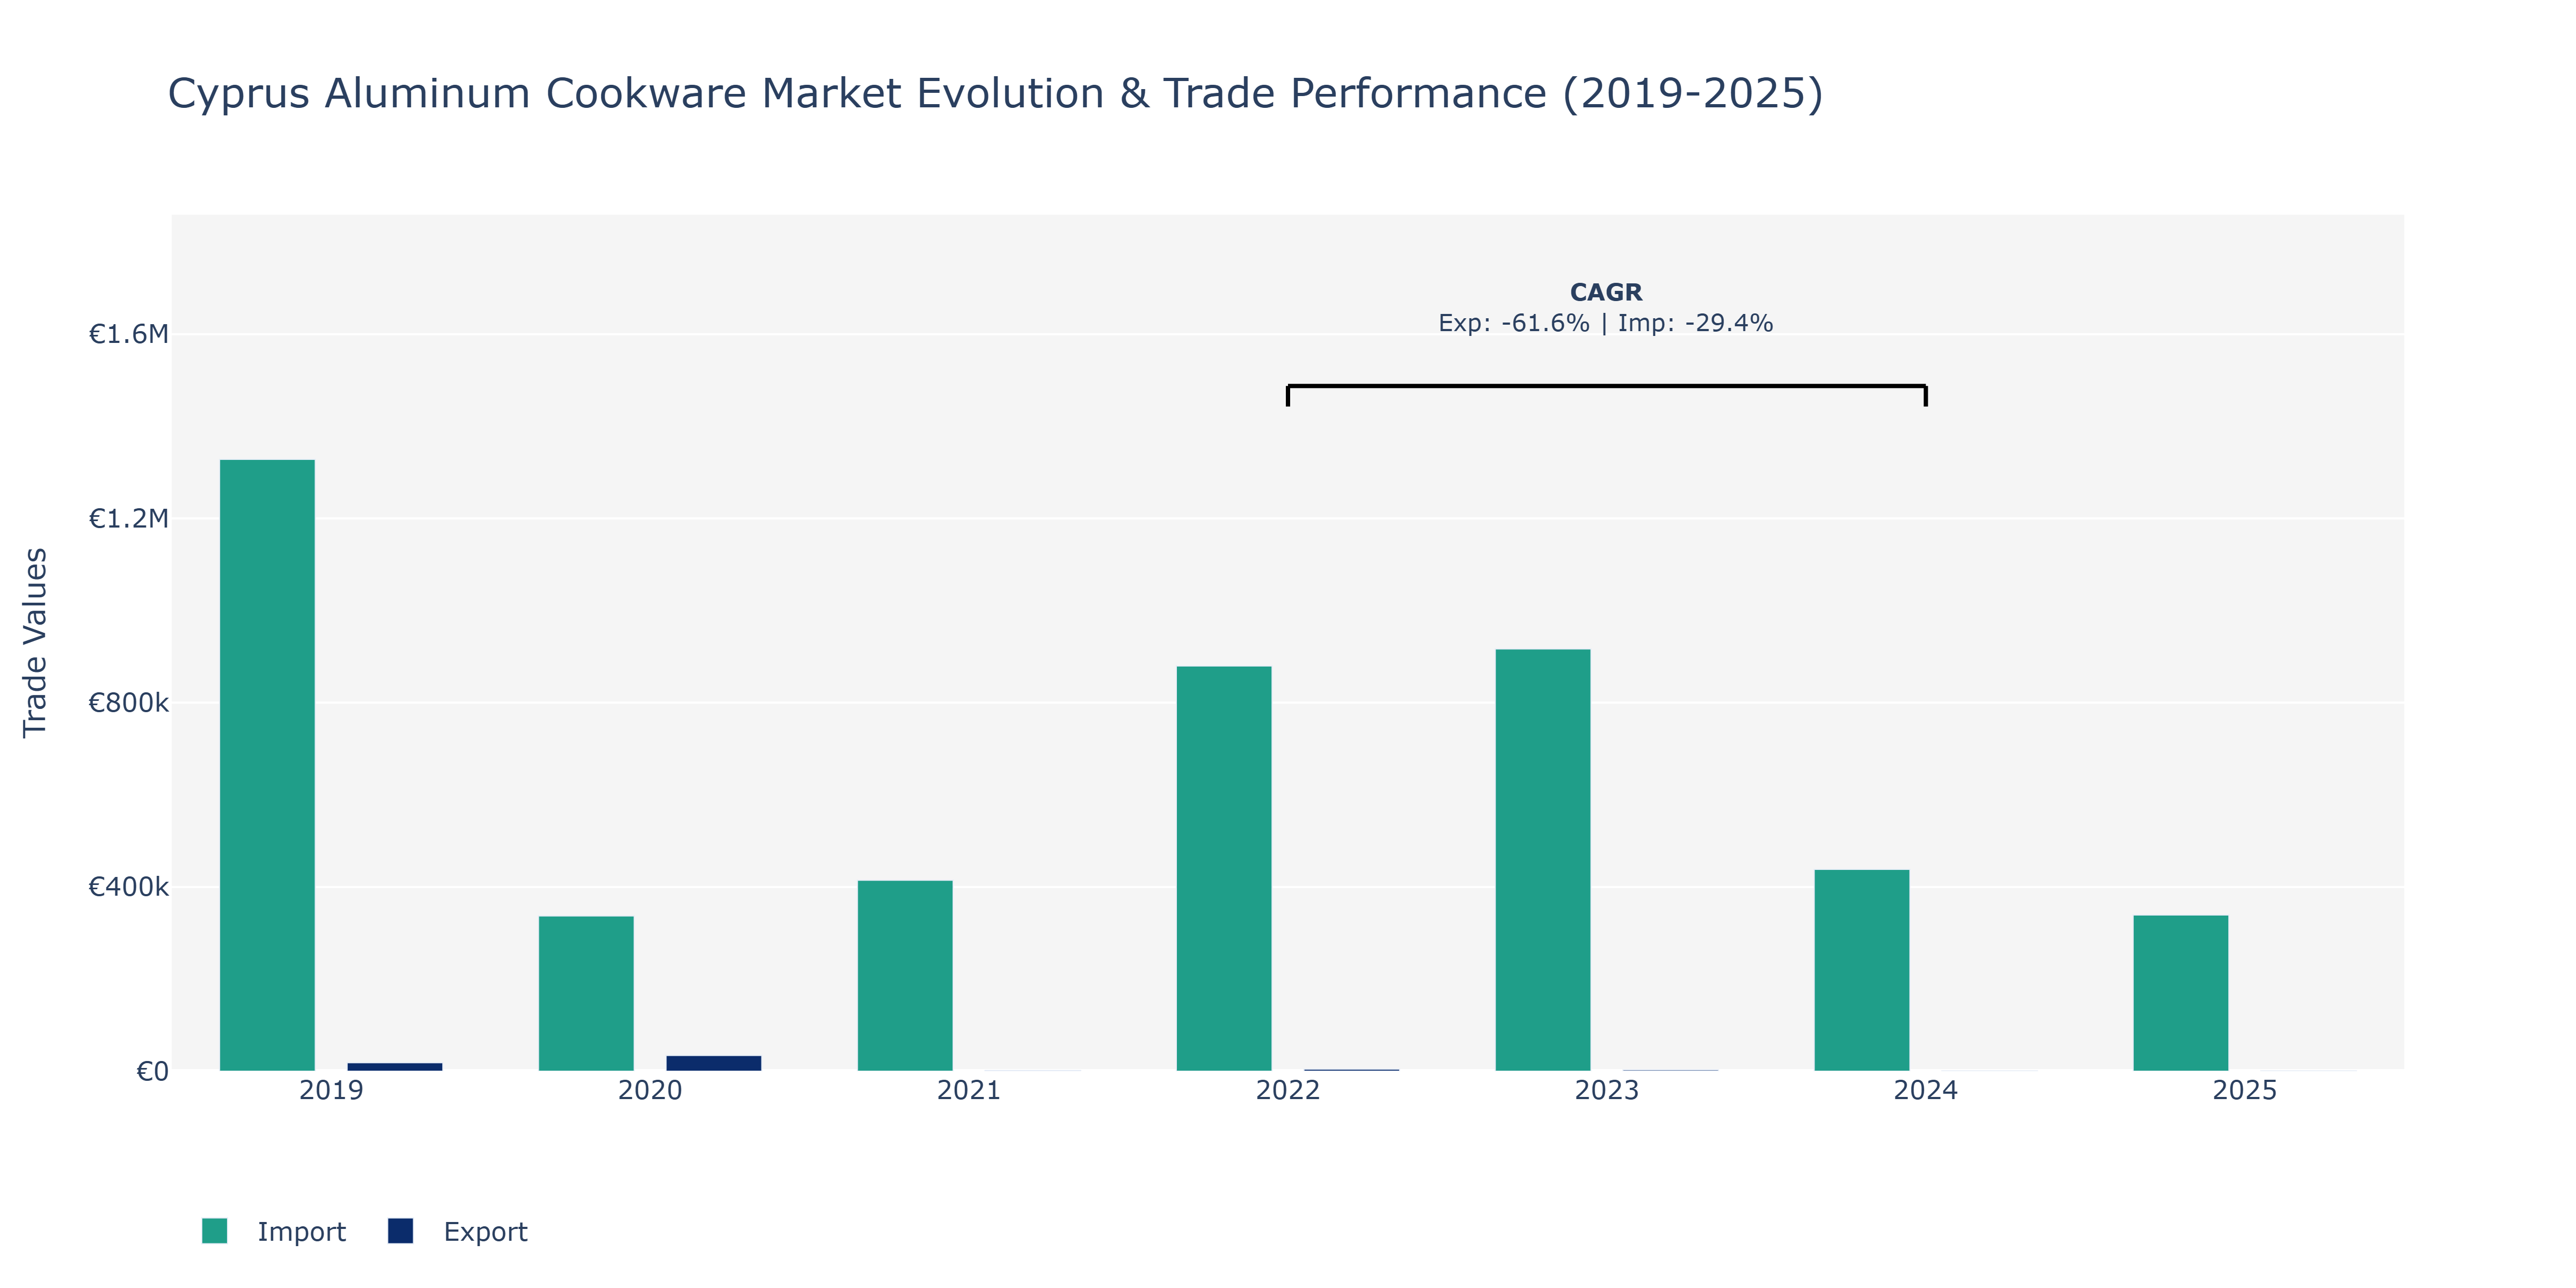This screenshot has height=1288, width=2576.
Task: Click the teal Import legend swatch
Action: point(214,1231)
